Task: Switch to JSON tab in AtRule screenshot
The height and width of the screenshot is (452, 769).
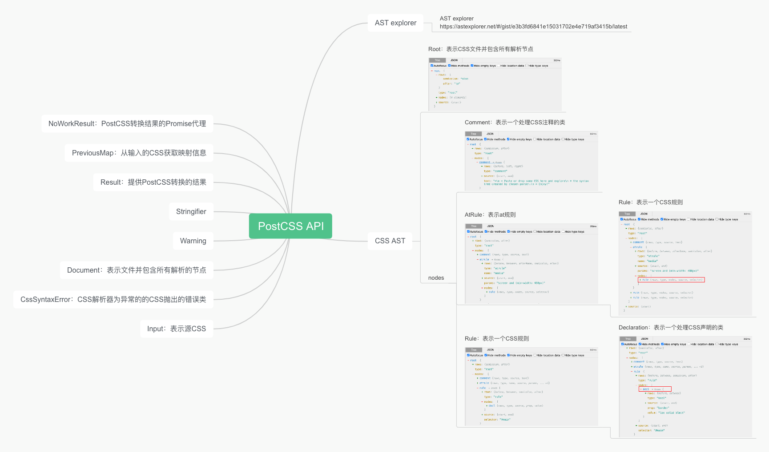Action: coord(490,226)
